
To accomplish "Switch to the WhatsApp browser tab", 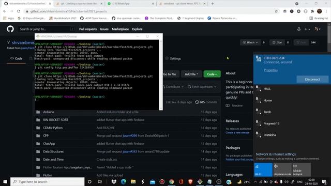I will click(x=131, y=4).
